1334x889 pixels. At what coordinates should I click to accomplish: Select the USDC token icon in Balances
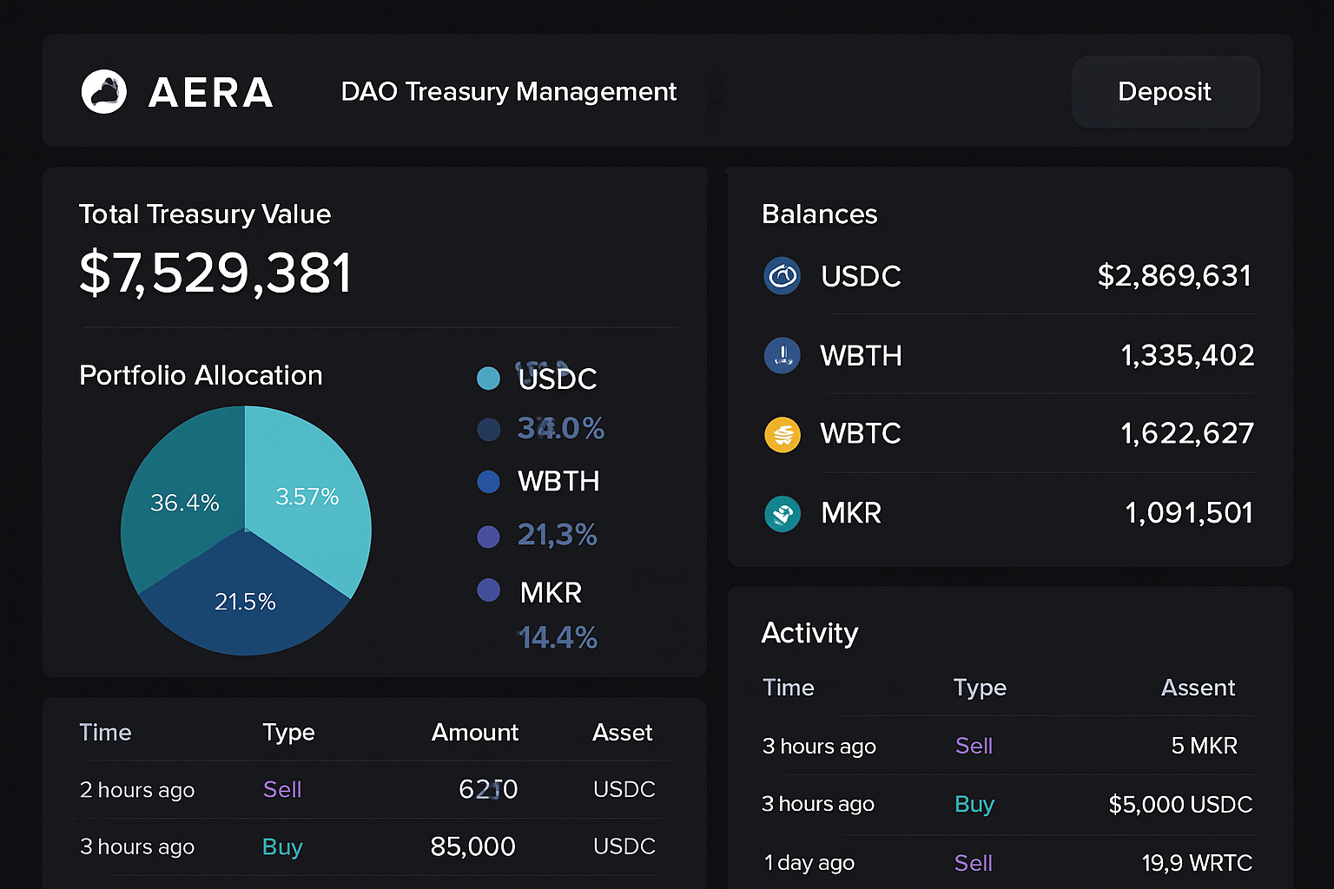(783, 276)
